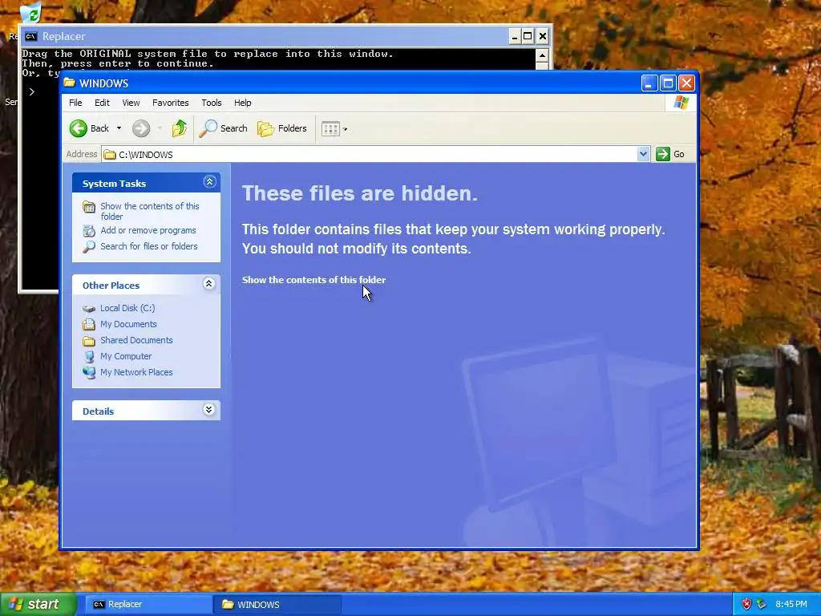Switch to WINDOWS taskbar button
This screenshot has height=616, width=821.
pyautogui.click(x=277, y=605)
